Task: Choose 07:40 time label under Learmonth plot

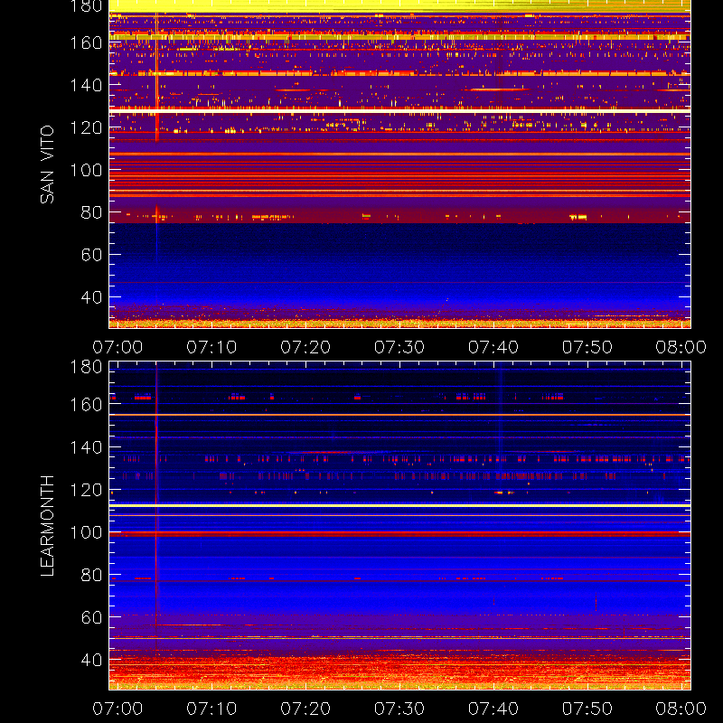Action: [493, 709]
